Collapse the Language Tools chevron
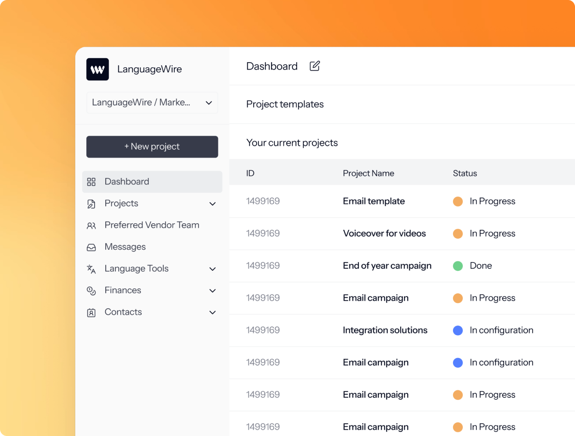Image resolution: width=575 pixels, height=436 pixels. pyautogui.click(x=213, y=269)
